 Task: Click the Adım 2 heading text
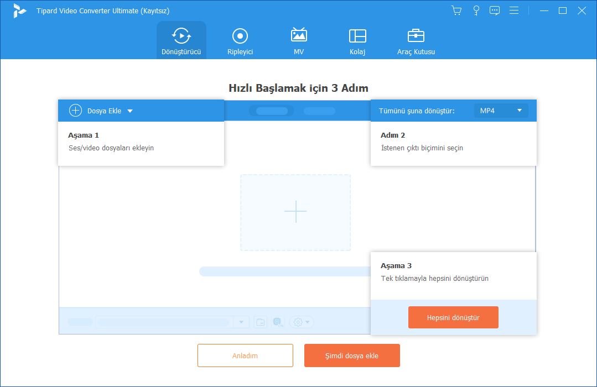[393, 135]
